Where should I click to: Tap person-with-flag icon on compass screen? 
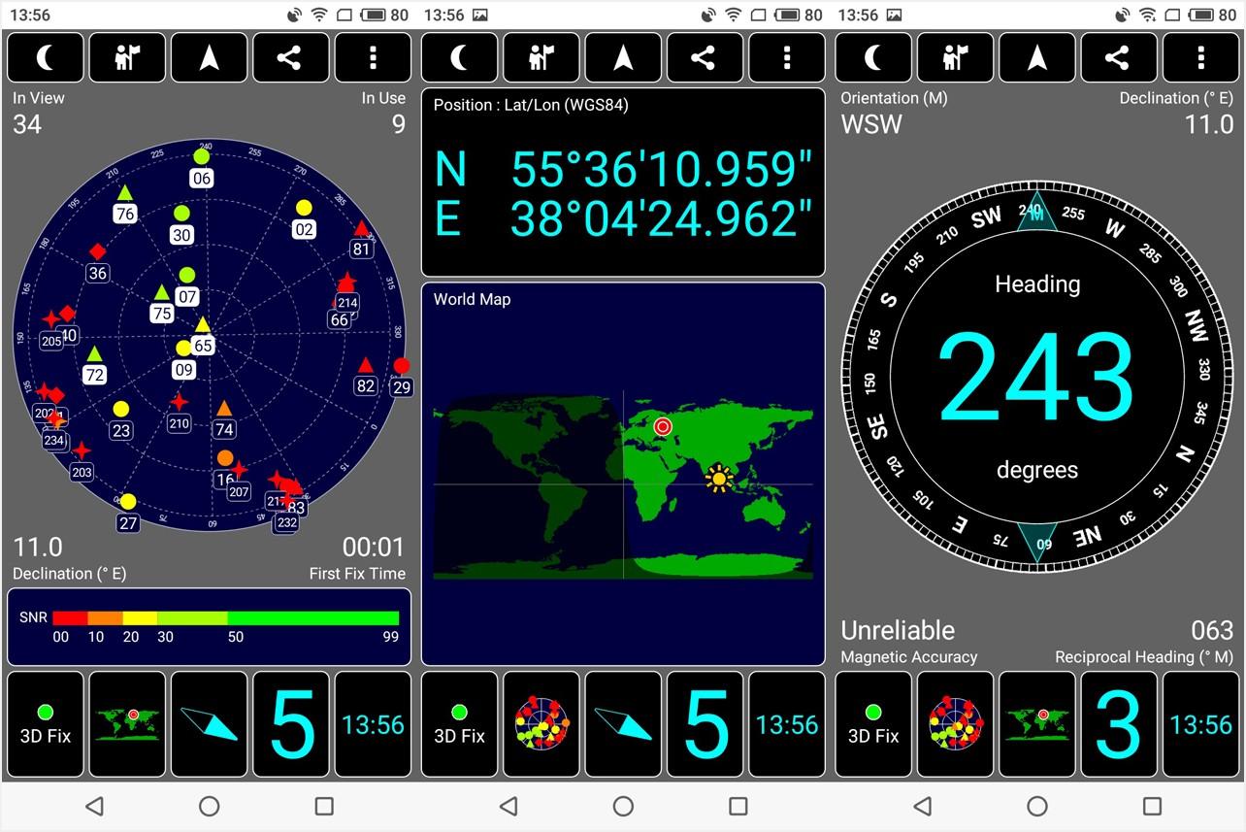tap(955, 57)
